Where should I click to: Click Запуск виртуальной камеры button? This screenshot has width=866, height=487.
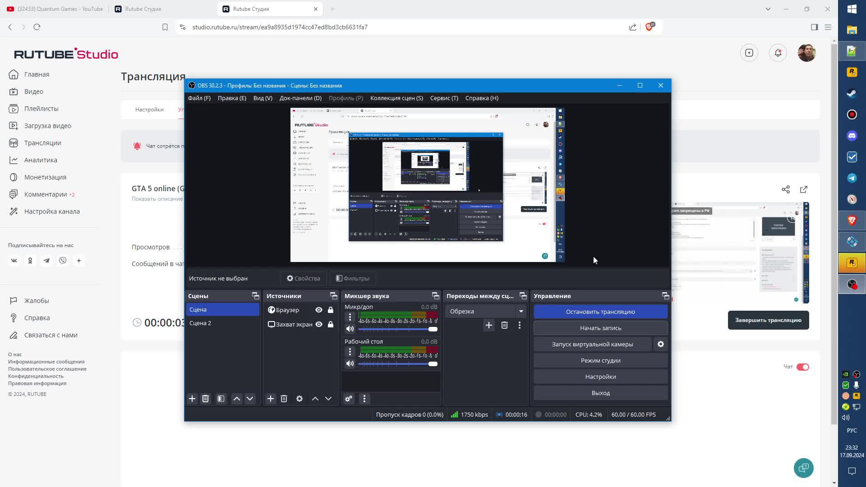(x=592, y=344)
